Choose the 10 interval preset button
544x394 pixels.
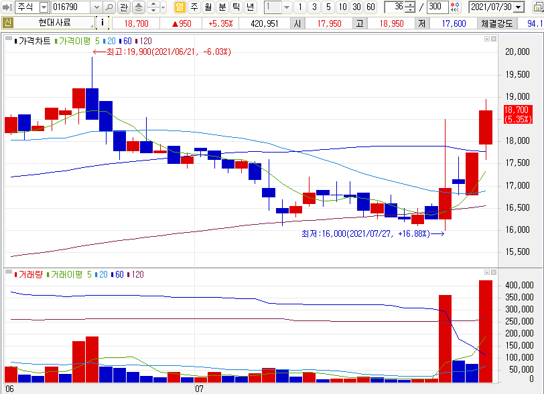coord(342,7)
